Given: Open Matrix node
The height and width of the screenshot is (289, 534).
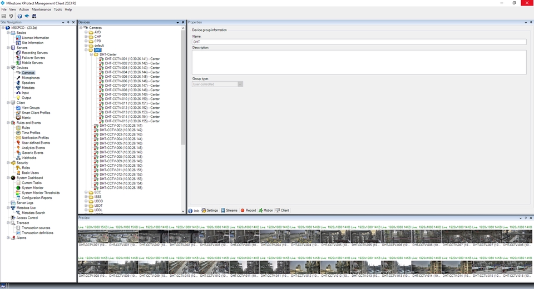Looking at the screenshot, I should tap(26, 118).
